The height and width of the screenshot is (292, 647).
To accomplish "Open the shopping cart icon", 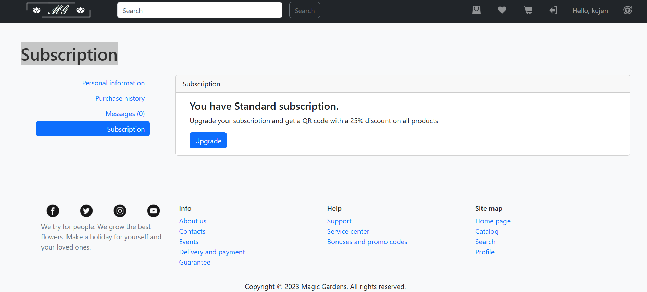I will (x=528, y=10).
